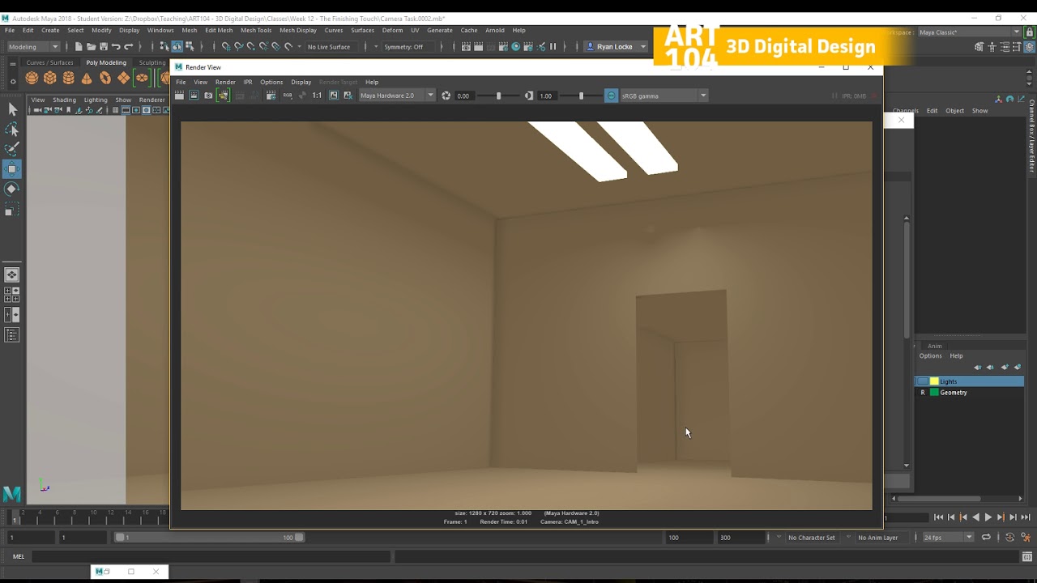Click the Keep Image icon in Render View
The width and height of the screenshot is (1037, 583).
click(333, 96)
